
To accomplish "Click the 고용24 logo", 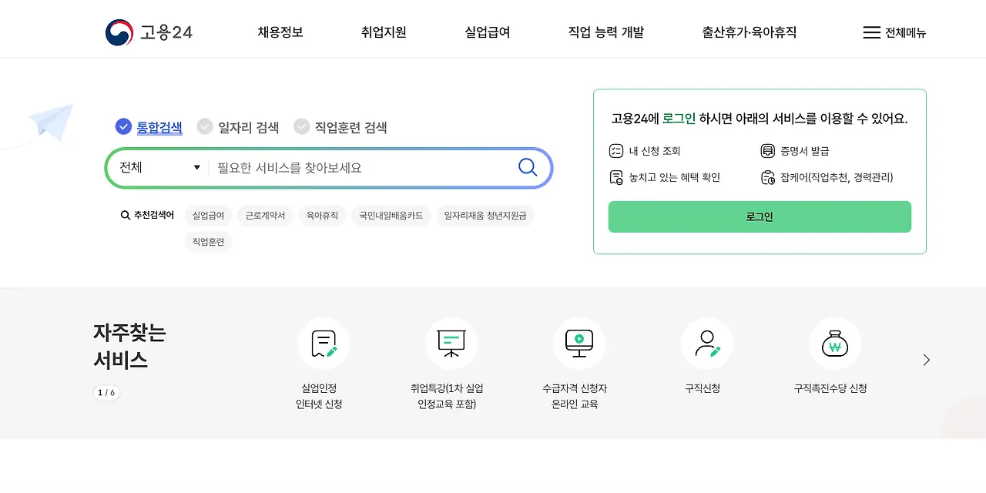I will pyautogui.click(x=149, y=32).
